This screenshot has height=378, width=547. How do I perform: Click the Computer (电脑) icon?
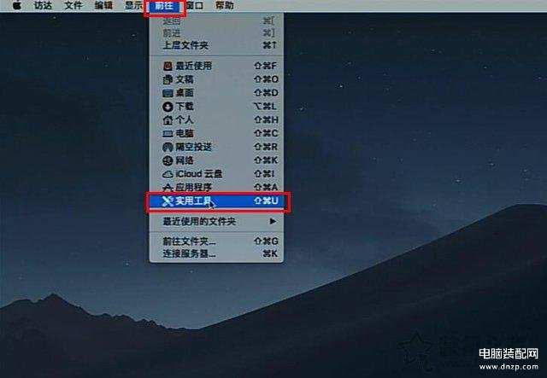click(168, 134)
